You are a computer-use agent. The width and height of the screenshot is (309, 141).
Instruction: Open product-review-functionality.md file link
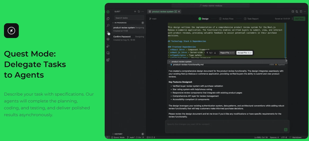pyautogui.click(x=188, y=65)
